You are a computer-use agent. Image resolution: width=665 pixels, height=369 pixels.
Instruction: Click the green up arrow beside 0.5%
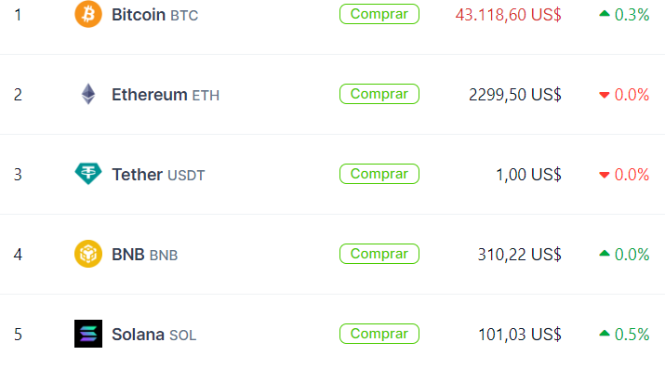(x=605, y=334)
